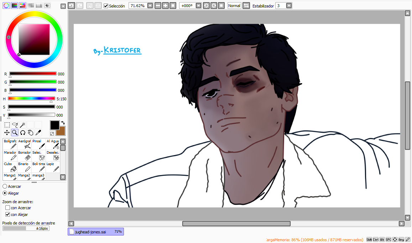The image size is (412, 243).
Task: Click the saturation-value color square
Action: pyautogui.click(x=34, y=39)
